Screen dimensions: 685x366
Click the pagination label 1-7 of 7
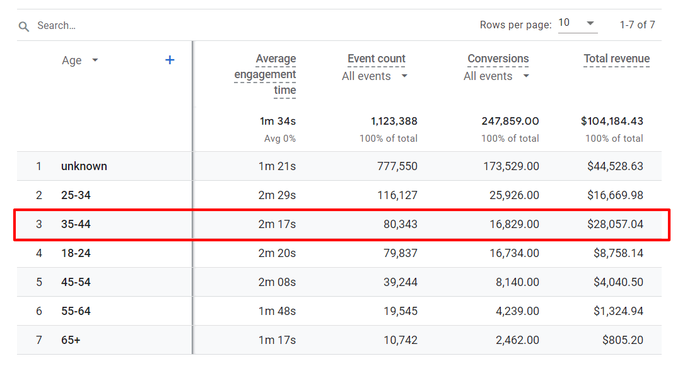[637, 25]
